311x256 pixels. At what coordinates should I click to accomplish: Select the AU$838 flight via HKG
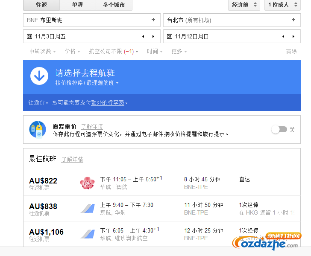(162, 209)
